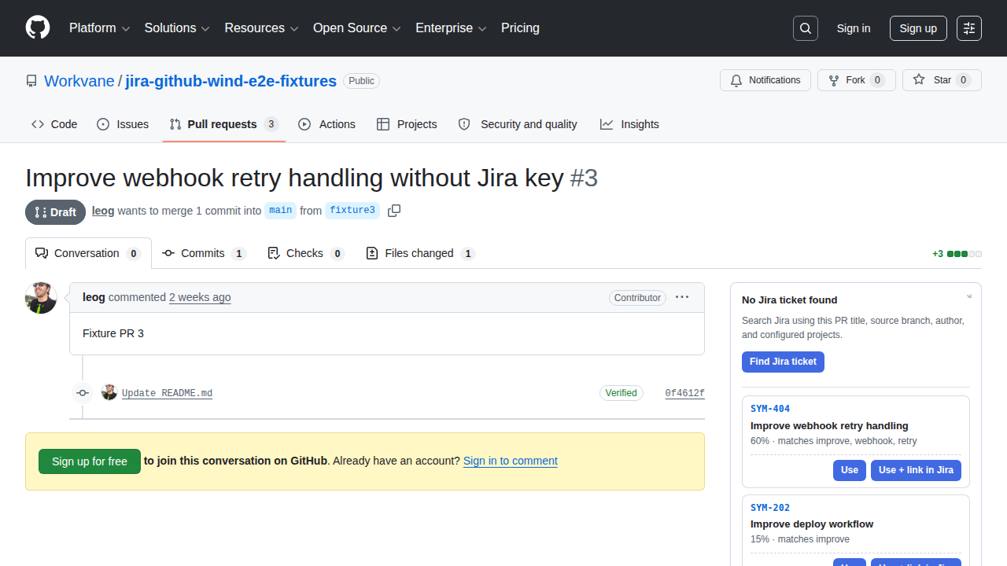Image resolution: width=1007 pixels, height=566 pixels.
Task: Click the Sign up for free button
Action: [x=90, y=461]
